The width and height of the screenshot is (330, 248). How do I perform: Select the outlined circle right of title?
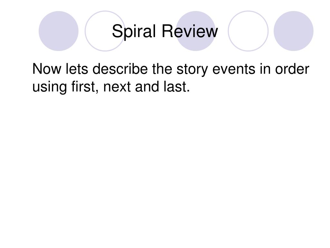pos(248,31)
